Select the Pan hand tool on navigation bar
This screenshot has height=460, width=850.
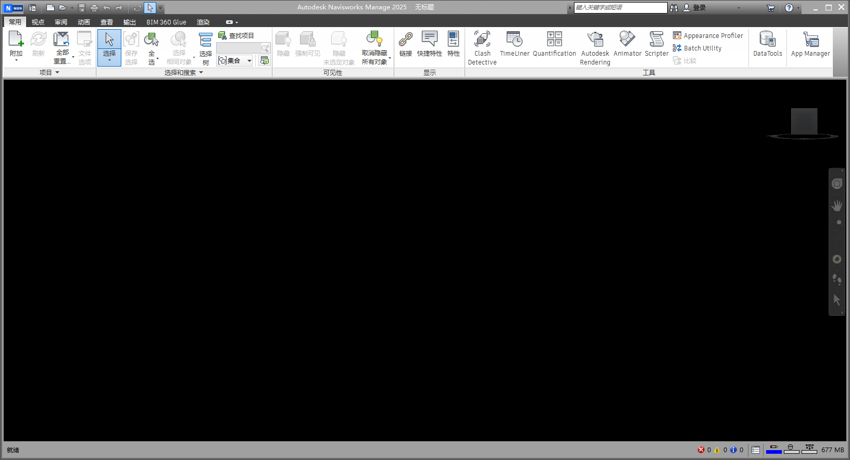tap(837, 206)
